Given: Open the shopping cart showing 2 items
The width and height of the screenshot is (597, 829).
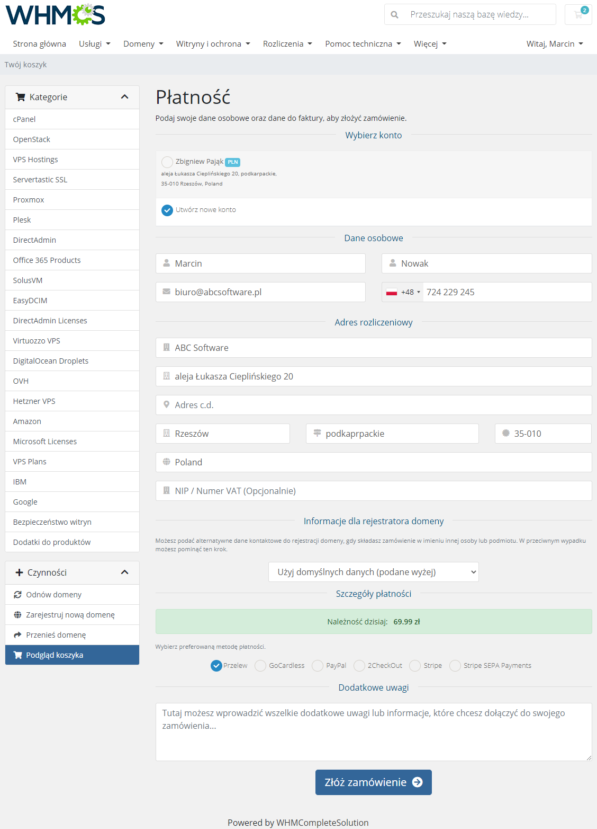Looking at the screenshot, I should (x=578, y=14).
